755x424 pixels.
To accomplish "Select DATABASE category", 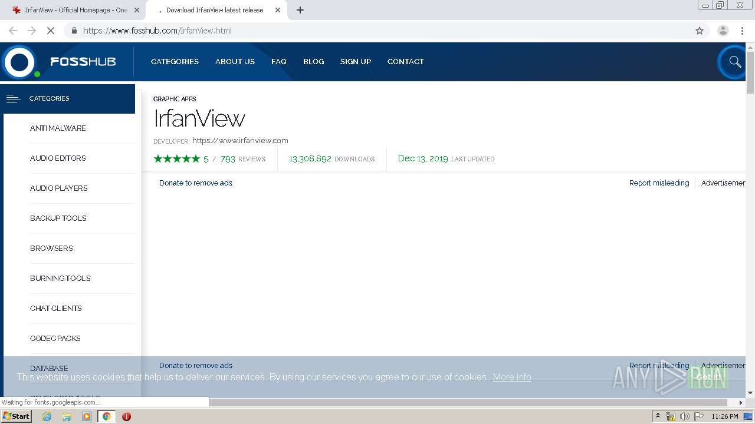I will click(x=49, y=368).
